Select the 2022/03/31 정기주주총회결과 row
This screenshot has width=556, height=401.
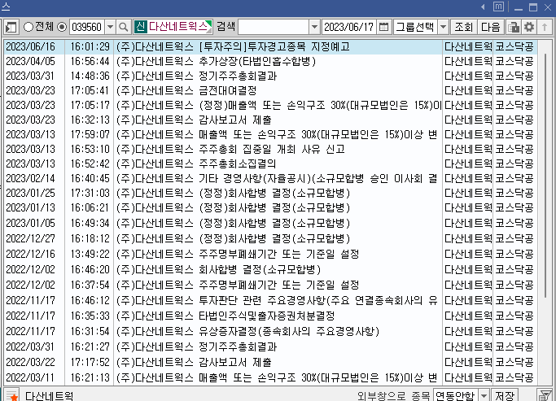point(270,347)
